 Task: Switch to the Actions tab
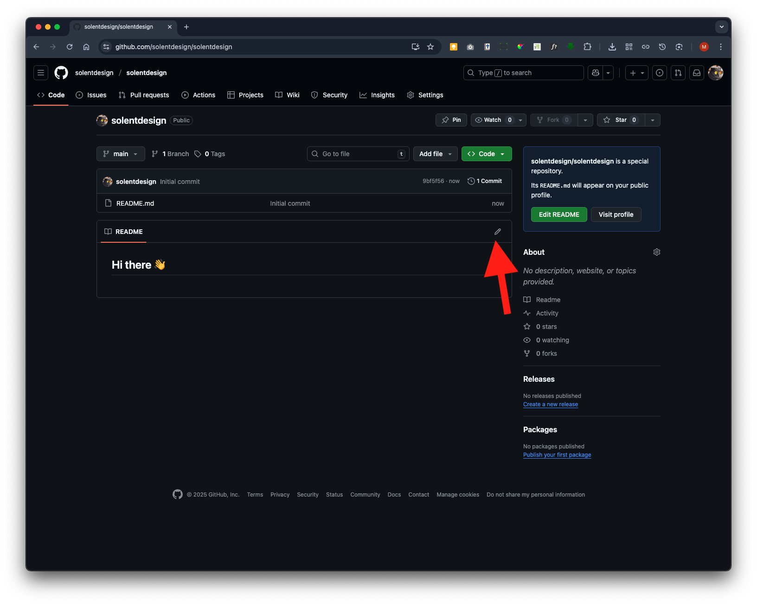(x=199, y=95)
